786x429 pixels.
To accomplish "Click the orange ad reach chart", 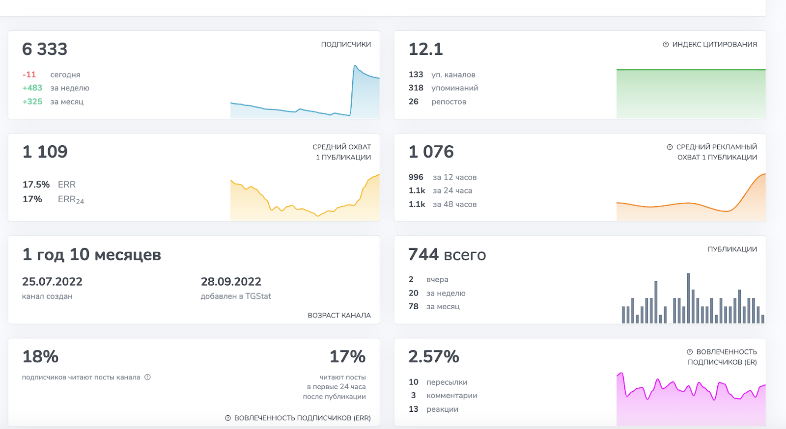I will click(691, 197).
